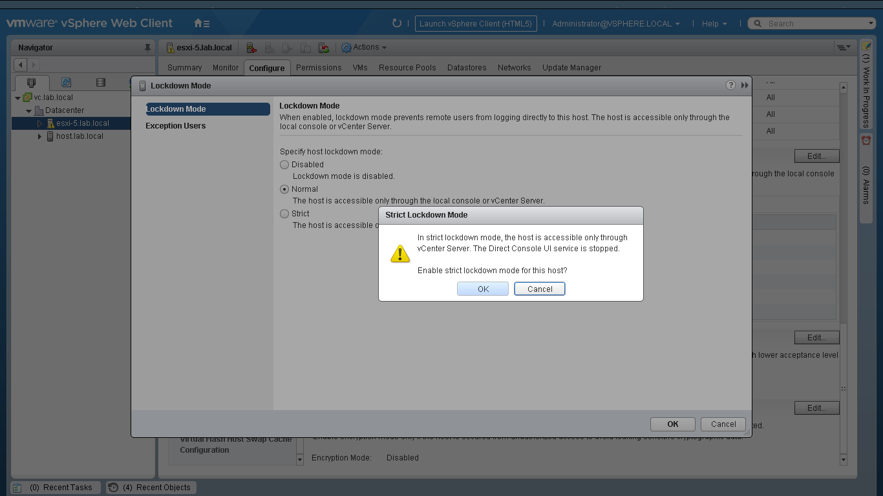Open Storage navigator view icon
Screen dimensions: 883x496
click(x=100, y=83)
